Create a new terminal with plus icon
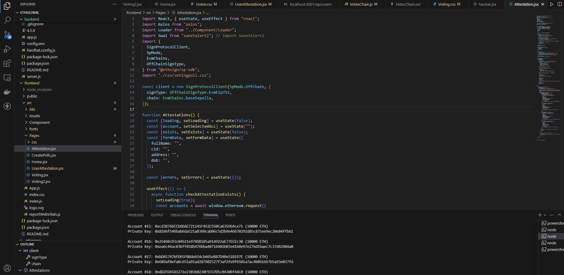Image resolution: width=564 pixels, height=275 pixels. [540, 215]
